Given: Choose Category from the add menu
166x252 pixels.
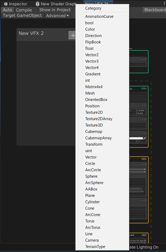Looking at the screenshot, I should (102, 8).
